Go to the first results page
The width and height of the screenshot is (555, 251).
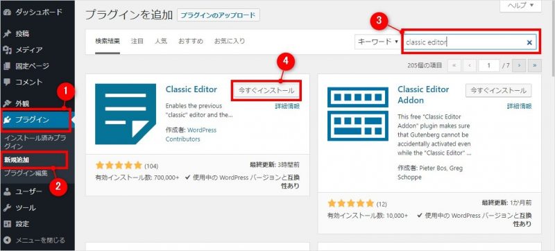coord(454,65)
